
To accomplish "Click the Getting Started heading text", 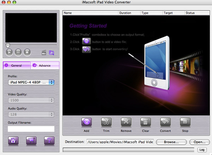I will [x=88, y=26].
